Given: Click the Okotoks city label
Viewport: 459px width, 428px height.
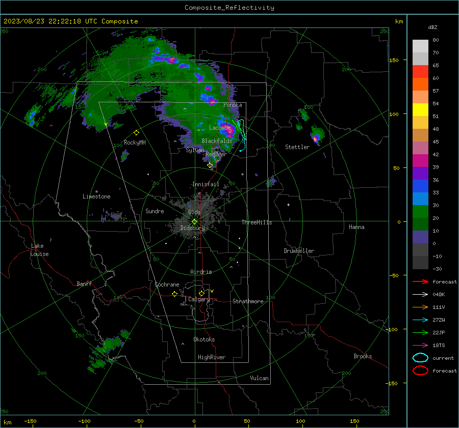Looking at the screenshot, I should pos(204,339).
